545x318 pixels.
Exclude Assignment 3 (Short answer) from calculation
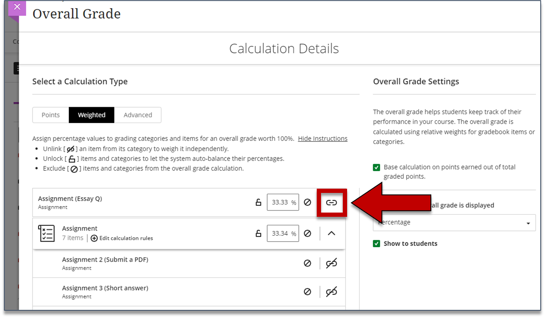(x=307, y=292)
